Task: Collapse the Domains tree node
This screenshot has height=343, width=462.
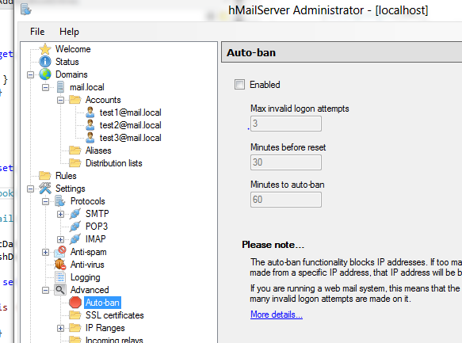Action: click(30, 74)
